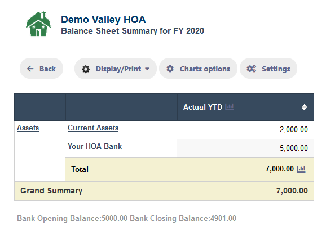
Task: Sort by the Actual YTD sort arrows
Action: (x=304, y=107)
